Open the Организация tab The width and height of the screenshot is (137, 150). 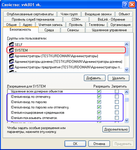121,24
